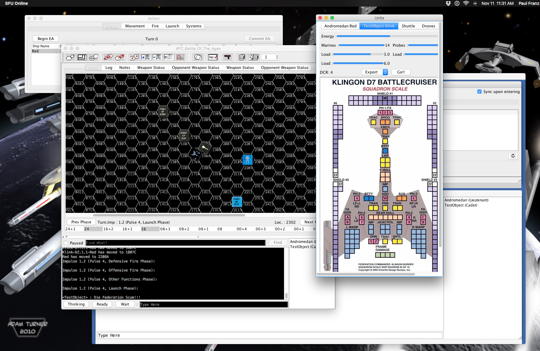Image resolution: width=540 pixels, height=351 pixels.
Task: Click the Begin EA button
Action: pos(46,39)
